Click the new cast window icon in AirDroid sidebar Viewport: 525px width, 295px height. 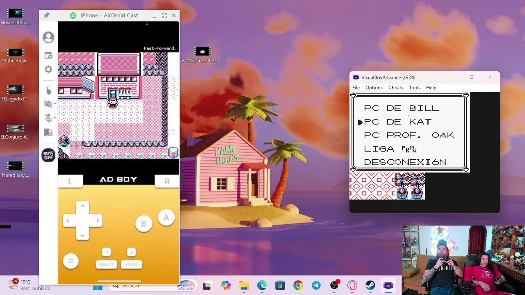tap(48, 55)
